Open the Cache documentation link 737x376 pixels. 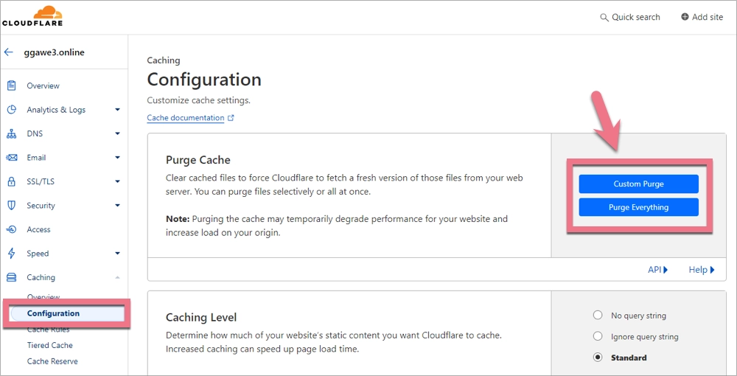point(186,118)
